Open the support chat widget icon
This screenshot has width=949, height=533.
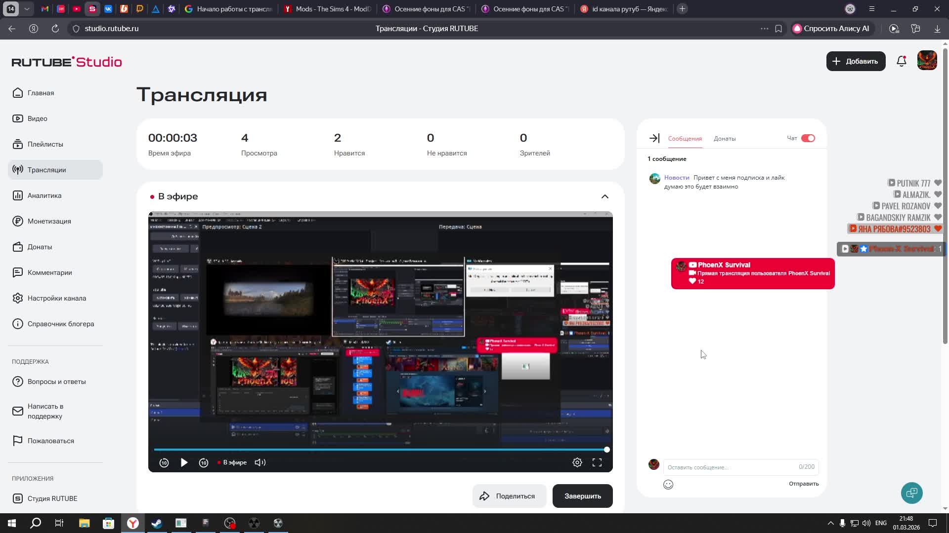(x=911, y=493)
